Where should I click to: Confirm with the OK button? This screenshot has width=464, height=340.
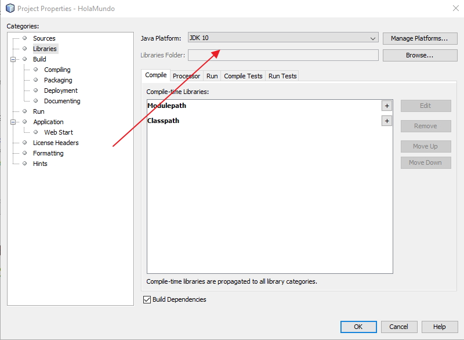(x=358, y=327)
